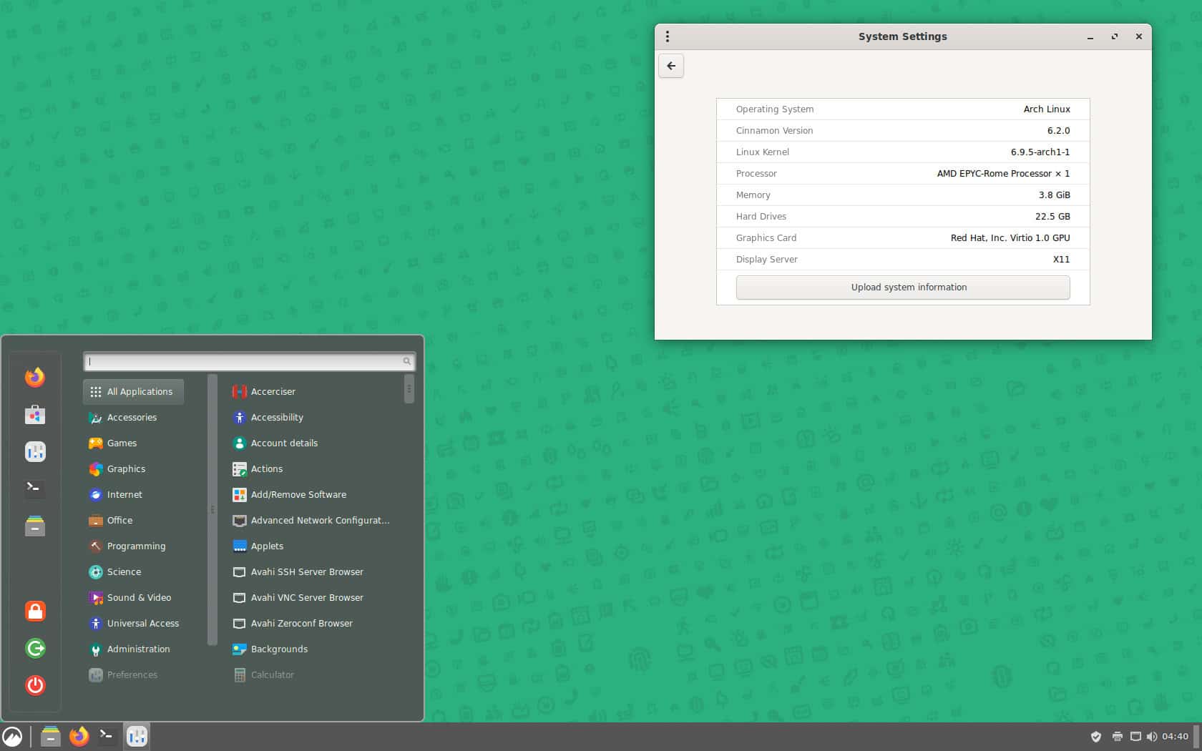Open the Software Manager favorite icon

click(34, 414)
